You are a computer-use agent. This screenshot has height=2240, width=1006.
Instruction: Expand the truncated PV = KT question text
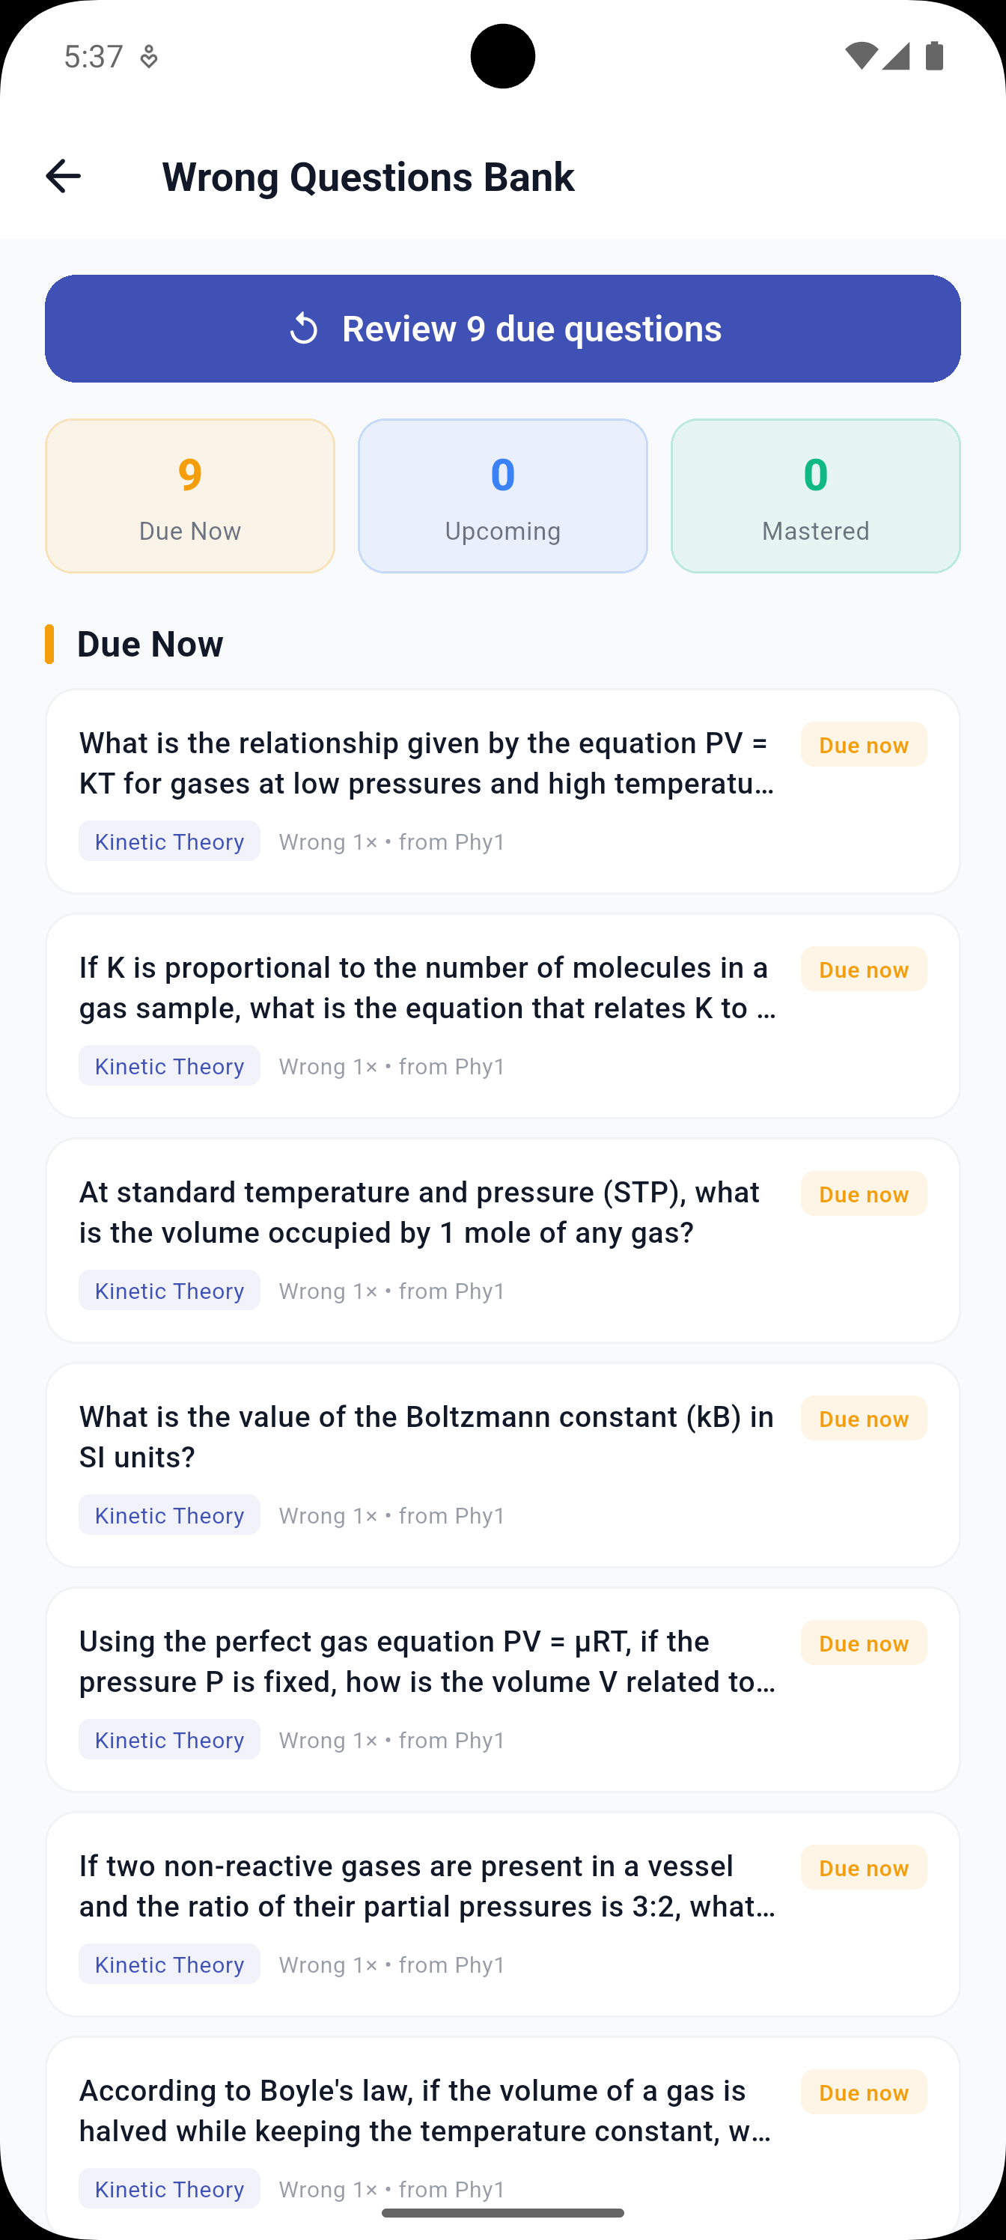pyautogui.click(x=426, y=763)
